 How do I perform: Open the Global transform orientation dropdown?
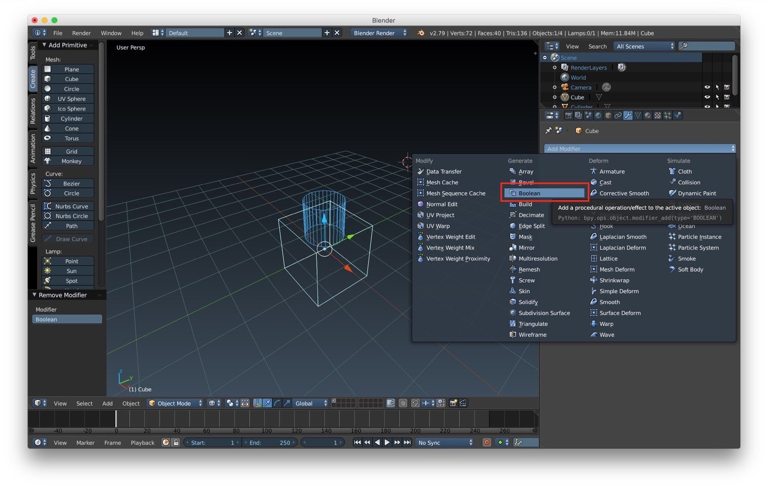point(310,403)
